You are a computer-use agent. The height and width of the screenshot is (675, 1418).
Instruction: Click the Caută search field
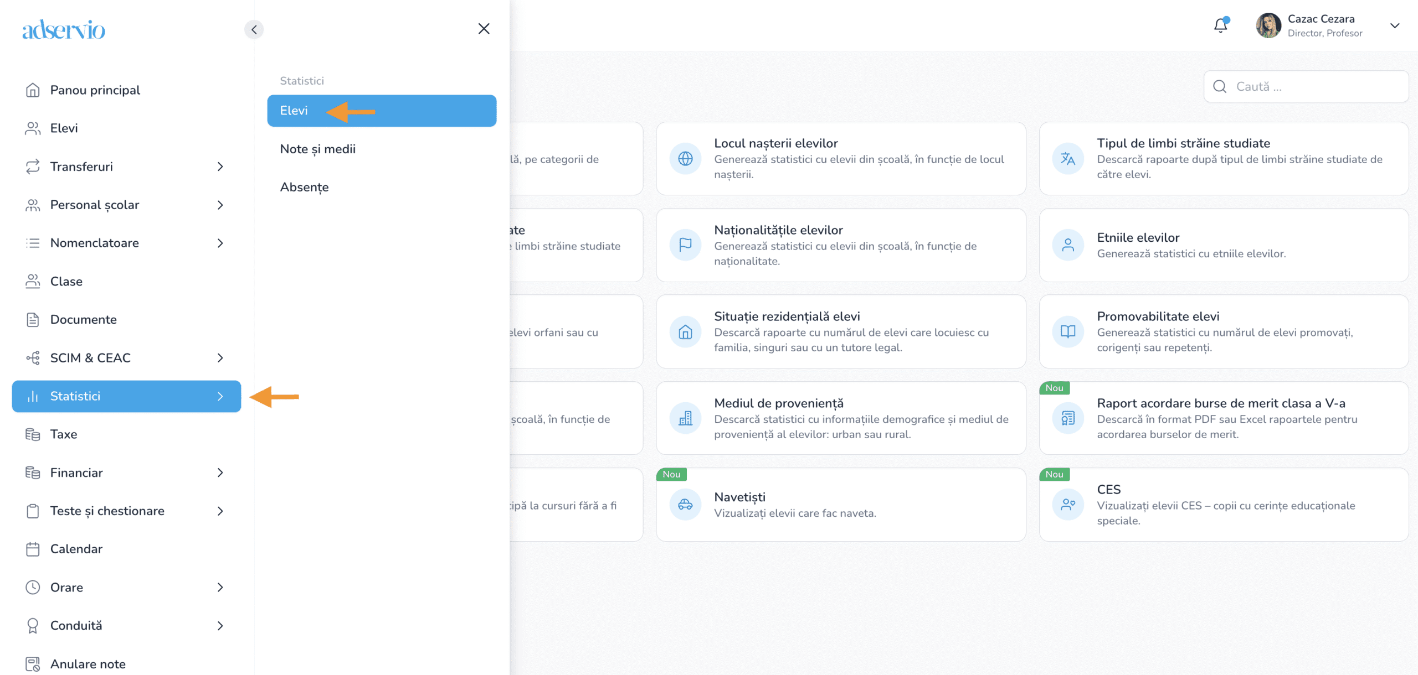[x=1313, y=86]
